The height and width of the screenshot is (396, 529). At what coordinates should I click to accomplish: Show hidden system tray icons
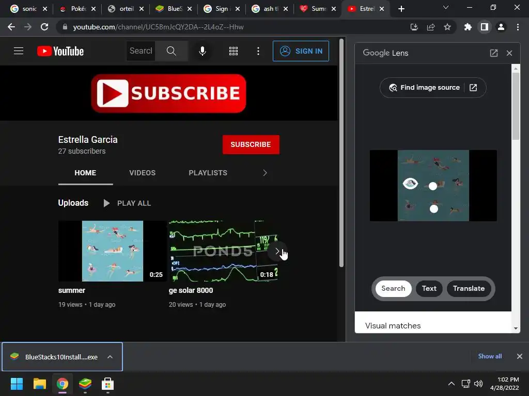click(x=452, y=384)
